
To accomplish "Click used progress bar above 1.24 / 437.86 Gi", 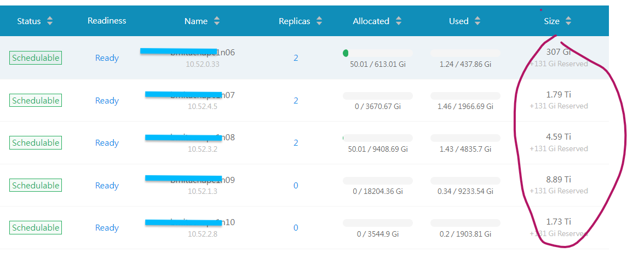I will [x=465, y=53].
